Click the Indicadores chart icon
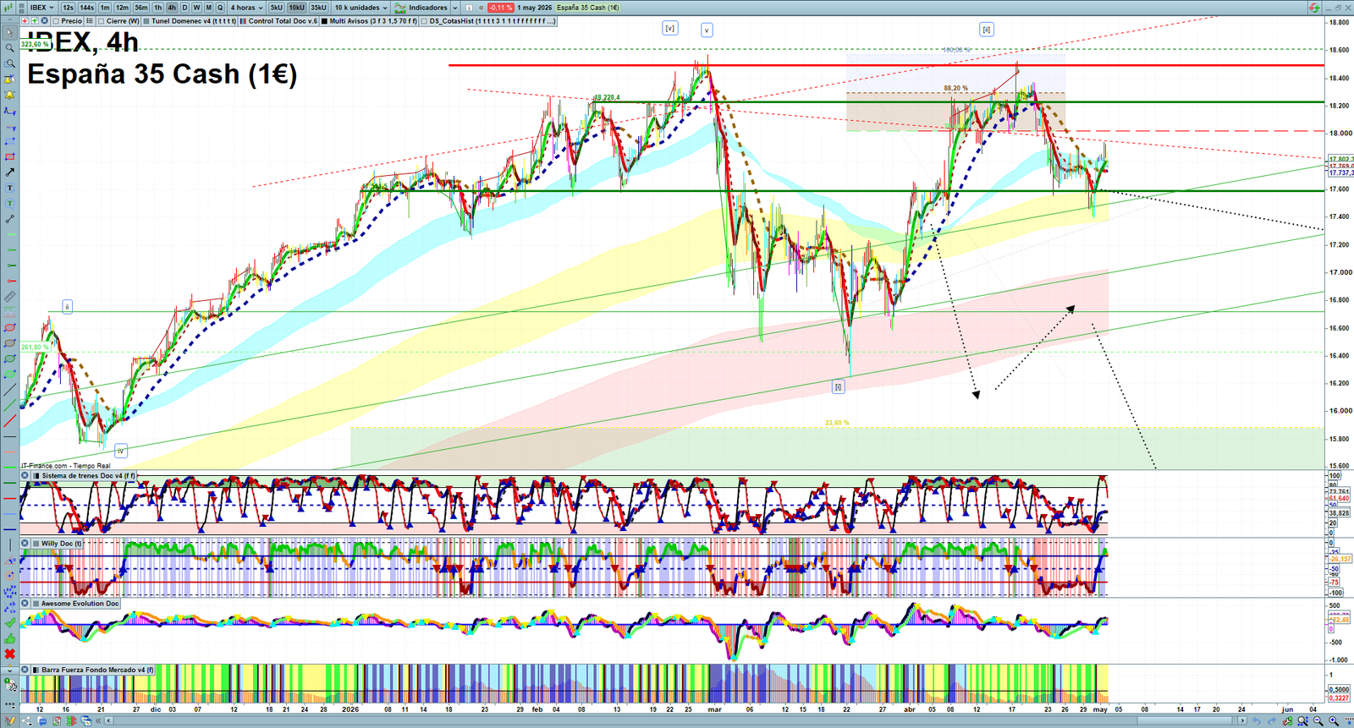This screenshot has height=728, width=1354. pyautogui.click(x=400, y=8)
